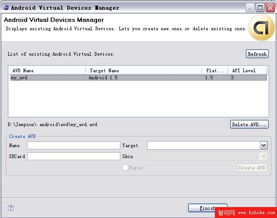
Task: Click the Eclipse icon in title bar
Action: coord(6,7)
